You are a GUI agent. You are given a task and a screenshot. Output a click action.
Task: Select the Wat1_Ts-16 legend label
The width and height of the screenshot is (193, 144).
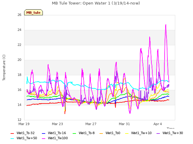(x=57, y=133)
